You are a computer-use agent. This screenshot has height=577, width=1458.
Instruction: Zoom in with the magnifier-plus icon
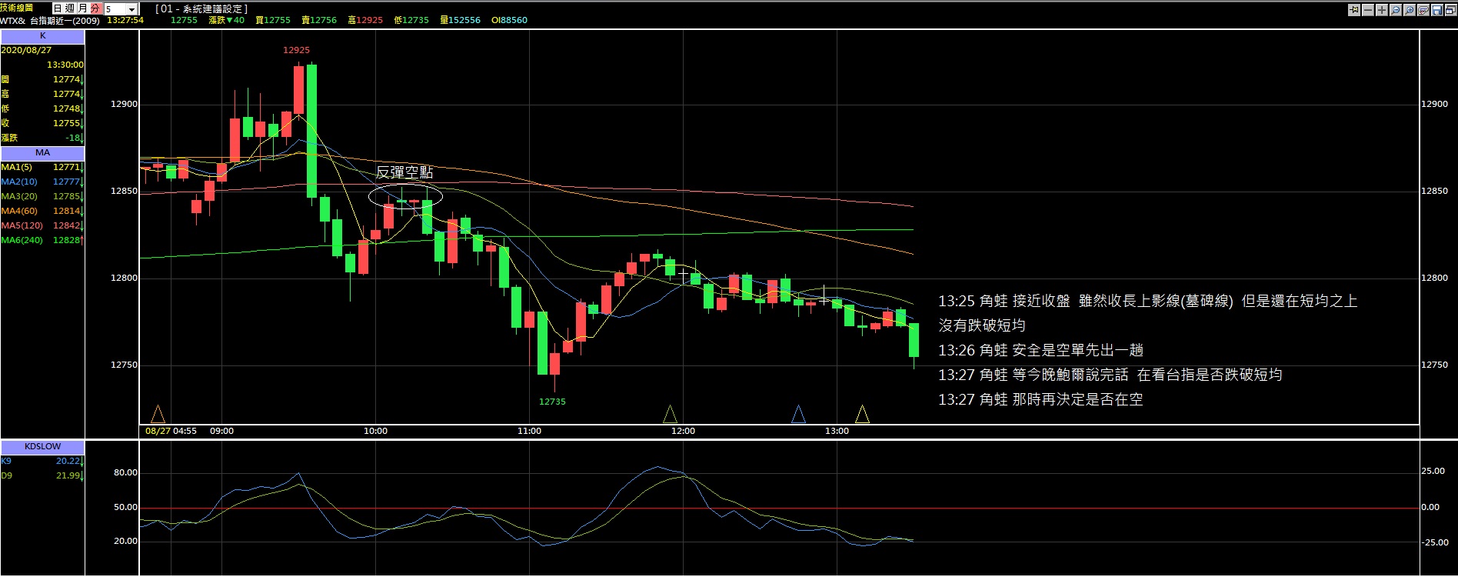[x=1410, y=10]
